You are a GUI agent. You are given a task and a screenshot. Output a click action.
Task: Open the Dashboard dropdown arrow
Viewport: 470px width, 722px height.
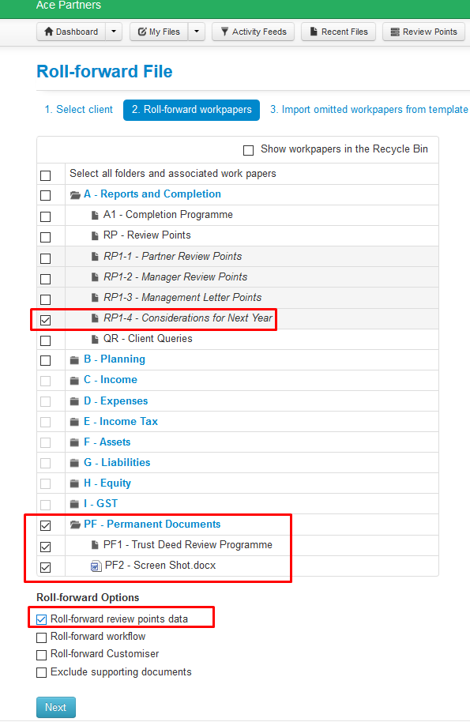pos(114,32)
